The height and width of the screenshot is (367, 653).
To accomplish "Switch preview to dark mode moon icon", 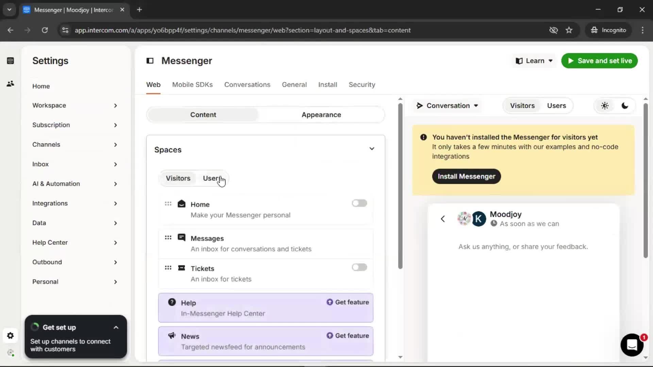I will [x=625, y=106].
